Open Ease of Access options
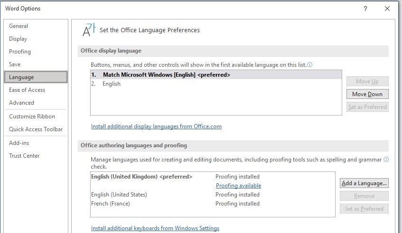Image resolution: width=402 pixels, height=233 pixels. tap(36, 90)
